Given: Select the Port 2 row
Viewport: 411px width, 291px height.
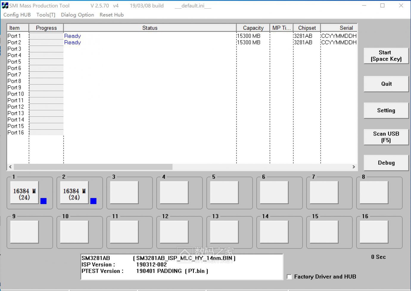Looking at the screenshot, I should click(x=182, y=42).
